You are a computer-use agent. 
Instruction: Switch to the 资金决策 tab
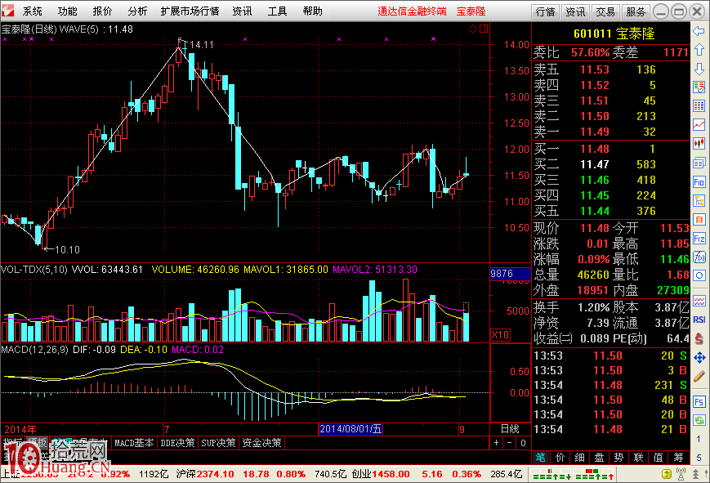[x=261, y=443]
